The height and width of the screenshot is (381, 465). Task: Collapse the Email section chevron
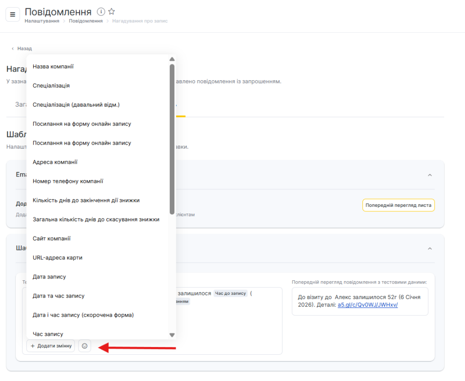430,175
